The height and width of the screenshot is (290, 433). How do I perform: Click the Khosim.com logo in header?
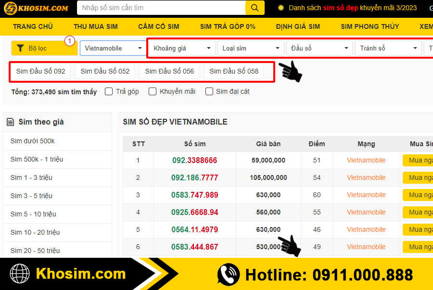(x=36, y=8)
